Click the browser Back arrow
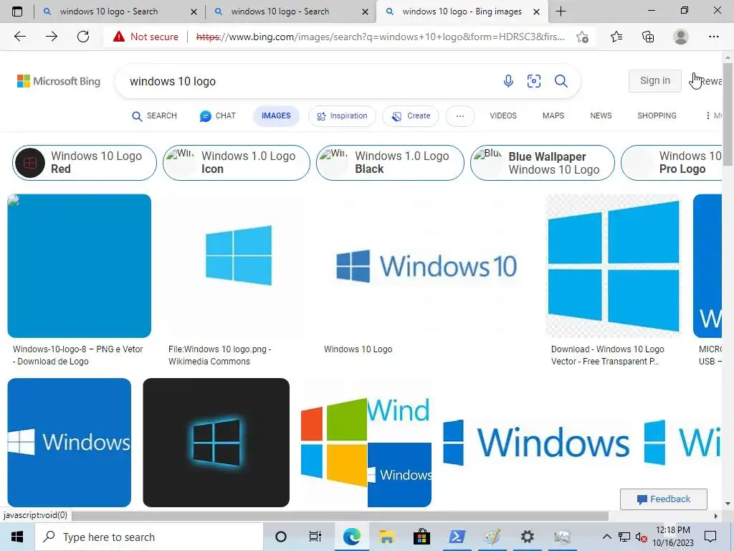The image size is (734, 551). [x=19, y=37]
